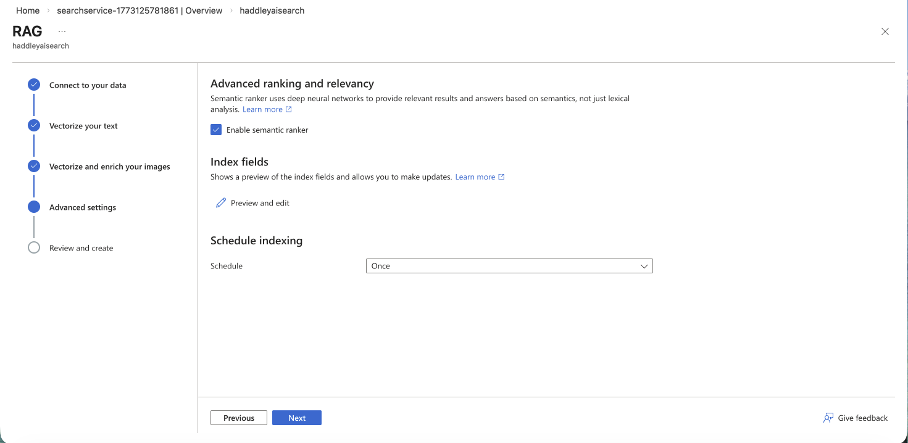This screenshot has width=908, height=443.
Task: Click the Review and create step circle
Action: [x=34, y=247]
